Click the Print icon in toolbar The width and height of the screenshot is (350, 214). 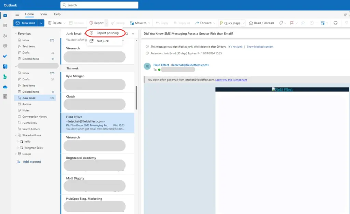[x=335, y=23]
